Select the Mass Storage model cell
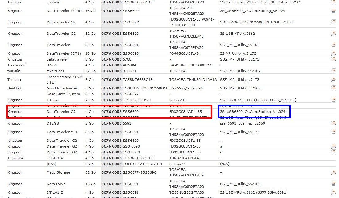 tap(58, 173)
